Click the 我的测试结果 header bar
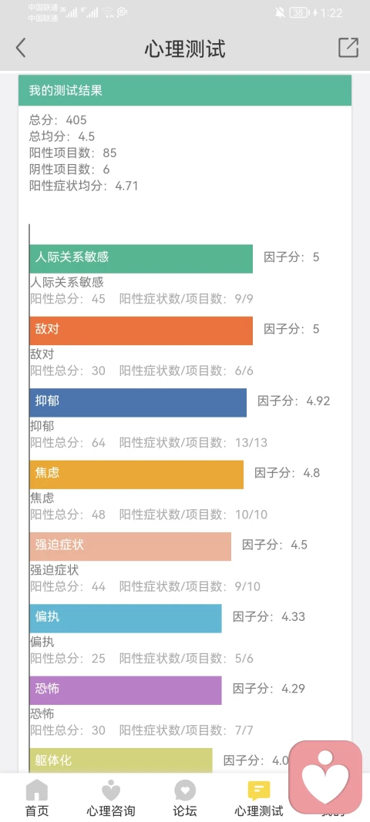 [x=185, y=90]
